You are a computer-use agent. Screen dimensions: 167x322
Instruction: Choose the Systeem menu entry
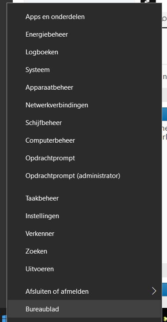point(84,70)
